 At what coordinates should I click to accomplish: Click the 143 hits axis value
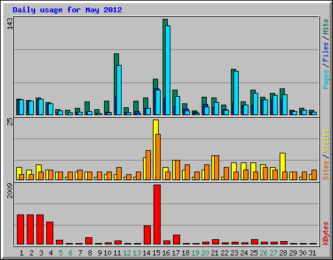click(10, 23)
